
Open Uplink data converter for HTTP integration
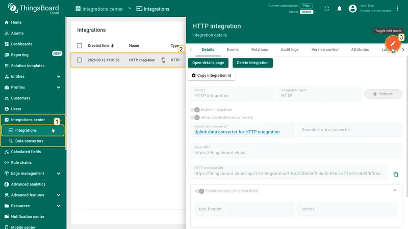click(x=237, y=132)
